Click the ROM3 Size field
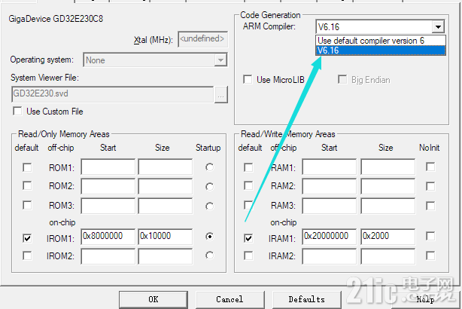The width and height of the screenshot is (462, 309). point(166,206)
